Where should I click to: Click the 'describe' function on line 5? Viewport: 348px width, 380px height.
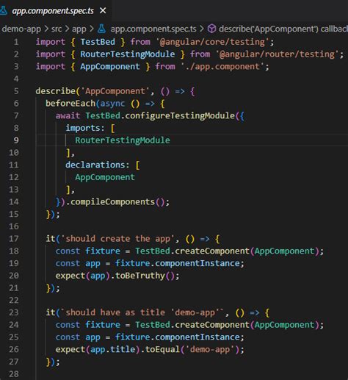(56, 91)
